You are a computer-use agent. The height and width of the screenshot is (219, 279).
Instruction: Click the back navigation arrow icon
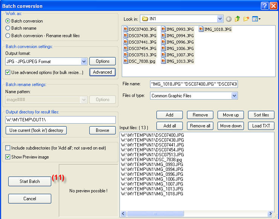point(229,19)
